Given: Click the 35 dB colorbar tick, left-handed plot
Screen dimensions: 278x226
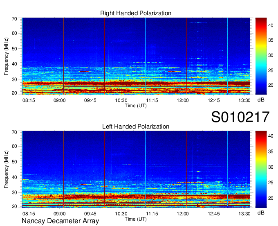Looking at the screenshot, I should [271, 151].
